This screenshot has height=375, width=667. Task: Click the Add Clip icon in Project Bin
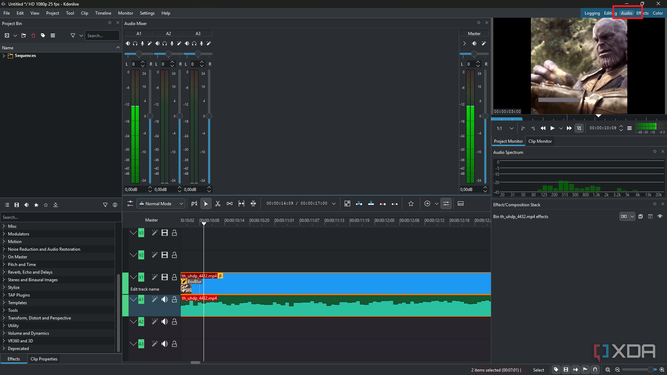7,35
